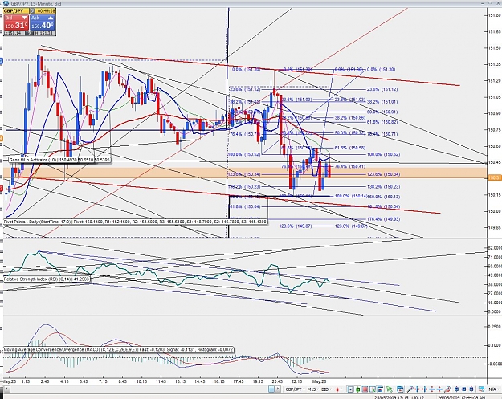The width and height of the screenshot is (502, 399).
Task: Click the middle blue candle scale icon
Action: 464,389
